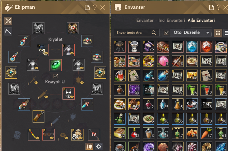Open equipment settings gear icon

click(99, 147)
